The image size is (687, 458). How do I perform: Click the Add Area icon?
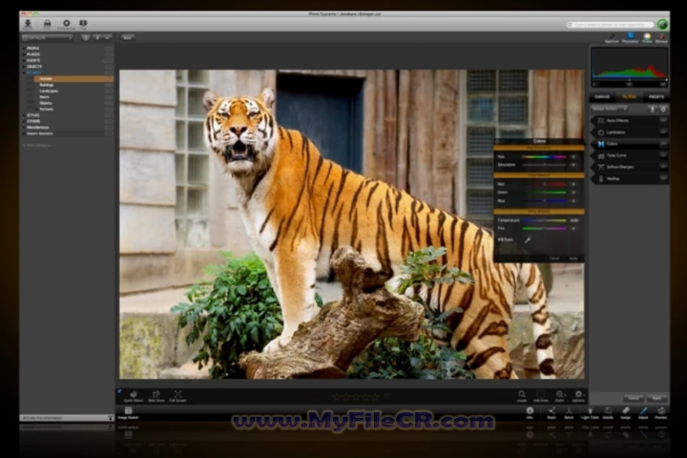click(x=541, y=394)
